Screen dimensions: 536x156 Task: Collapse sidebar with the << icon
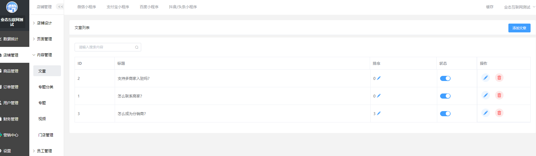[60, 7]
